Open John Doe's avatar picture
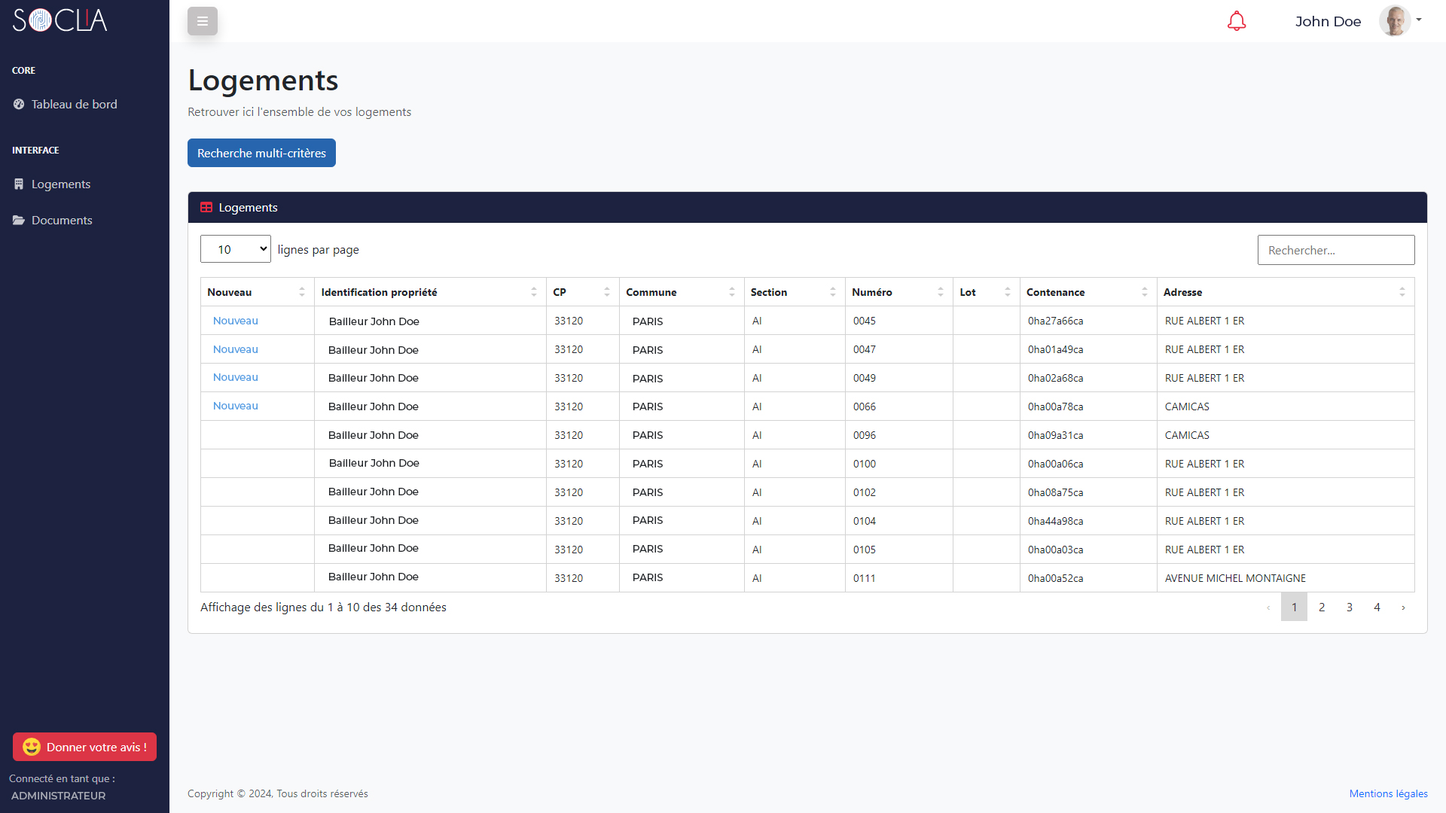This screenshot has width=1446, height=813. pos(1395,21)
